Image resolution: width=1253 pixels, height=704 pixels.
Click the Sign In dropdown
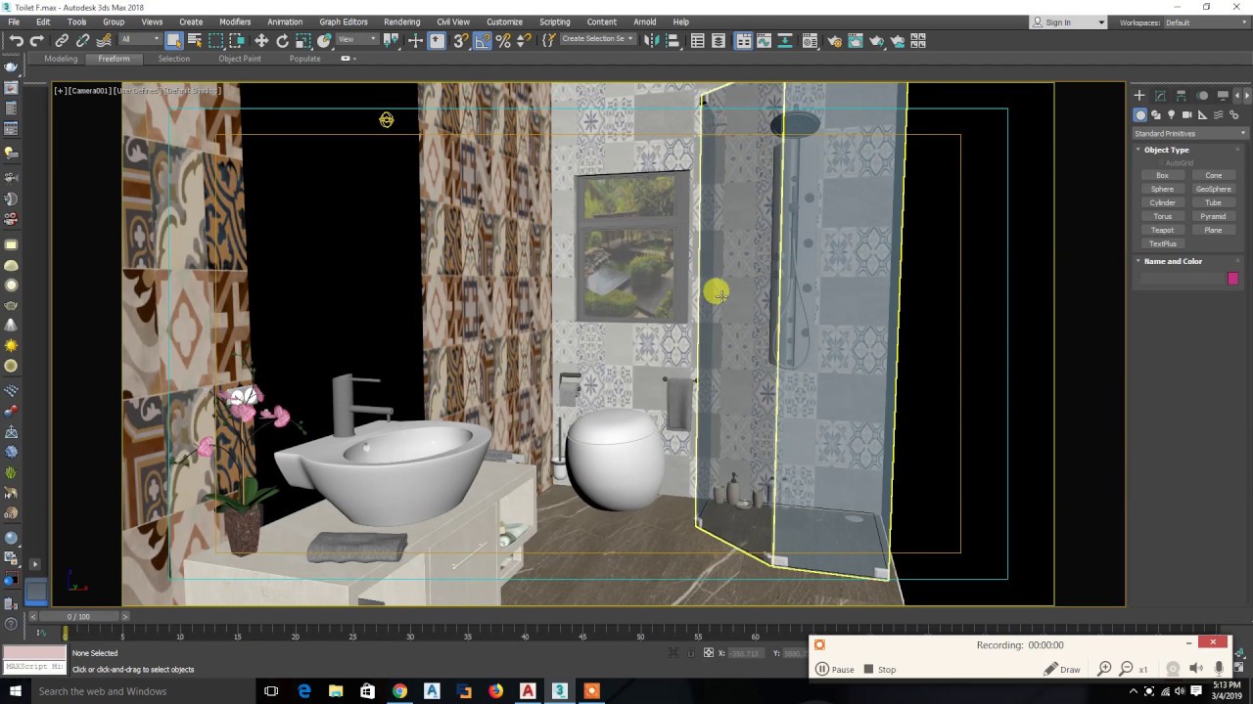(x=1069, y=22)
